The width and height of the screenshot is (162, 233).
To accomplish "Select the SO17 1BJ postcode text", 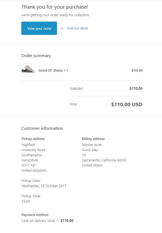I will click(29, 165).
